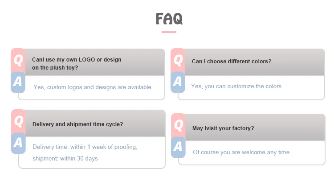Viewport: 334px width, 185px height.
Task: Expand 'May I visit your factory?' question
Action: [223, 128]
